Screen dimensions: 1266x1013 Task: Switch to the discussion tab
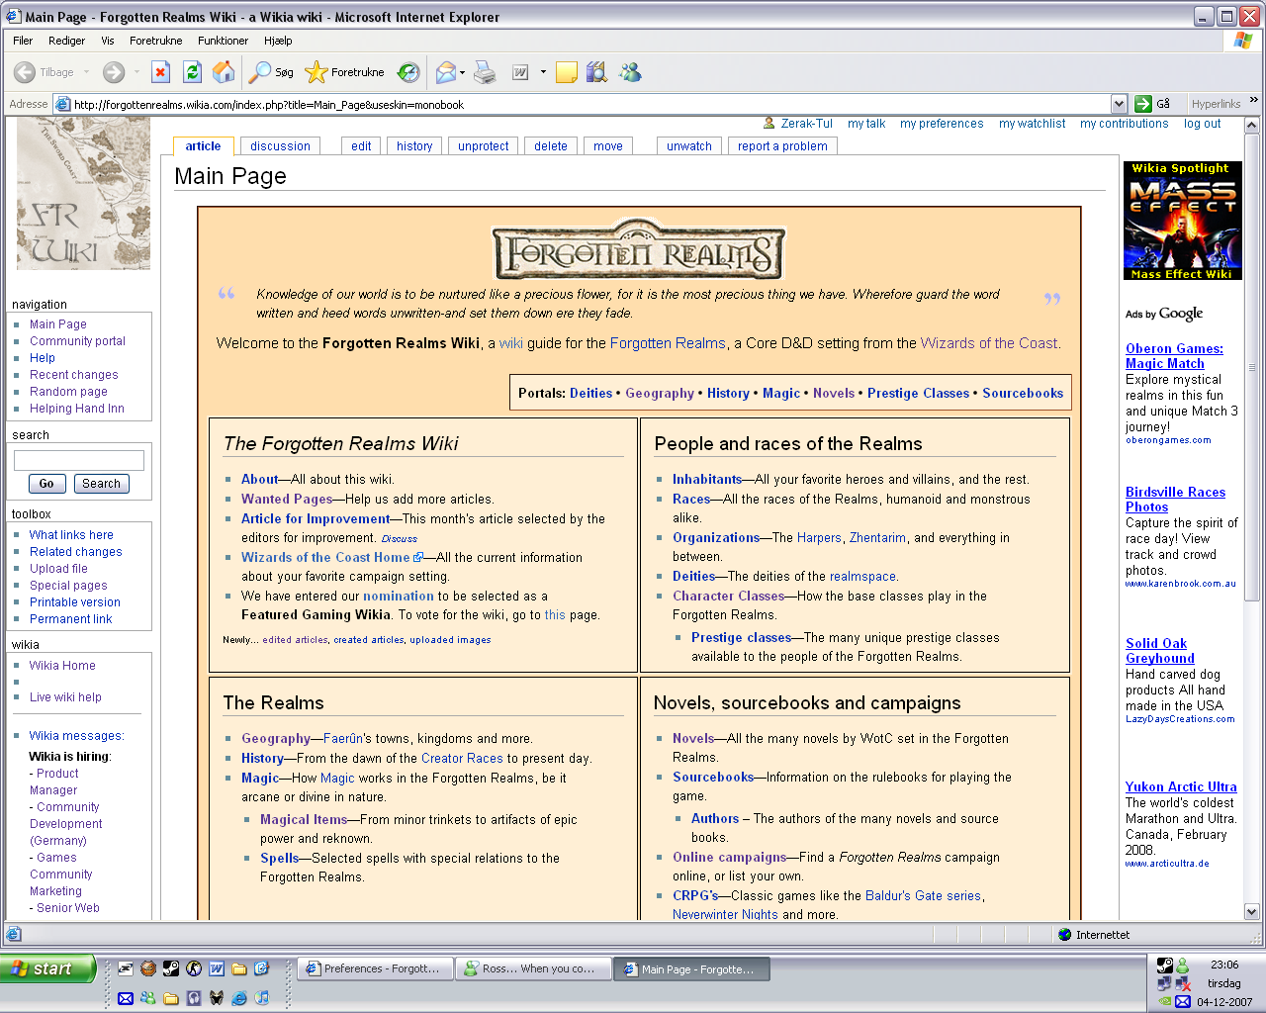click(x=280, y=146)
